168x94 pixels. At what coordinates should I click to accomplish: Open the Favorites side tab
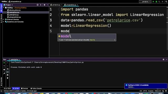[x=1, y=81]
